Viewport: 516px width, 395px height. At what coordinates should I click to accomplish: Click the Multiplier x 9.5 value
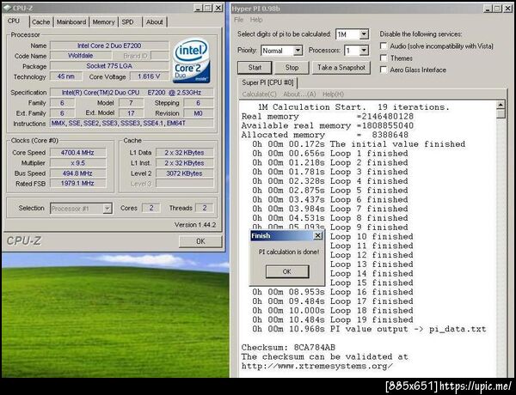(x=77, y=163)
